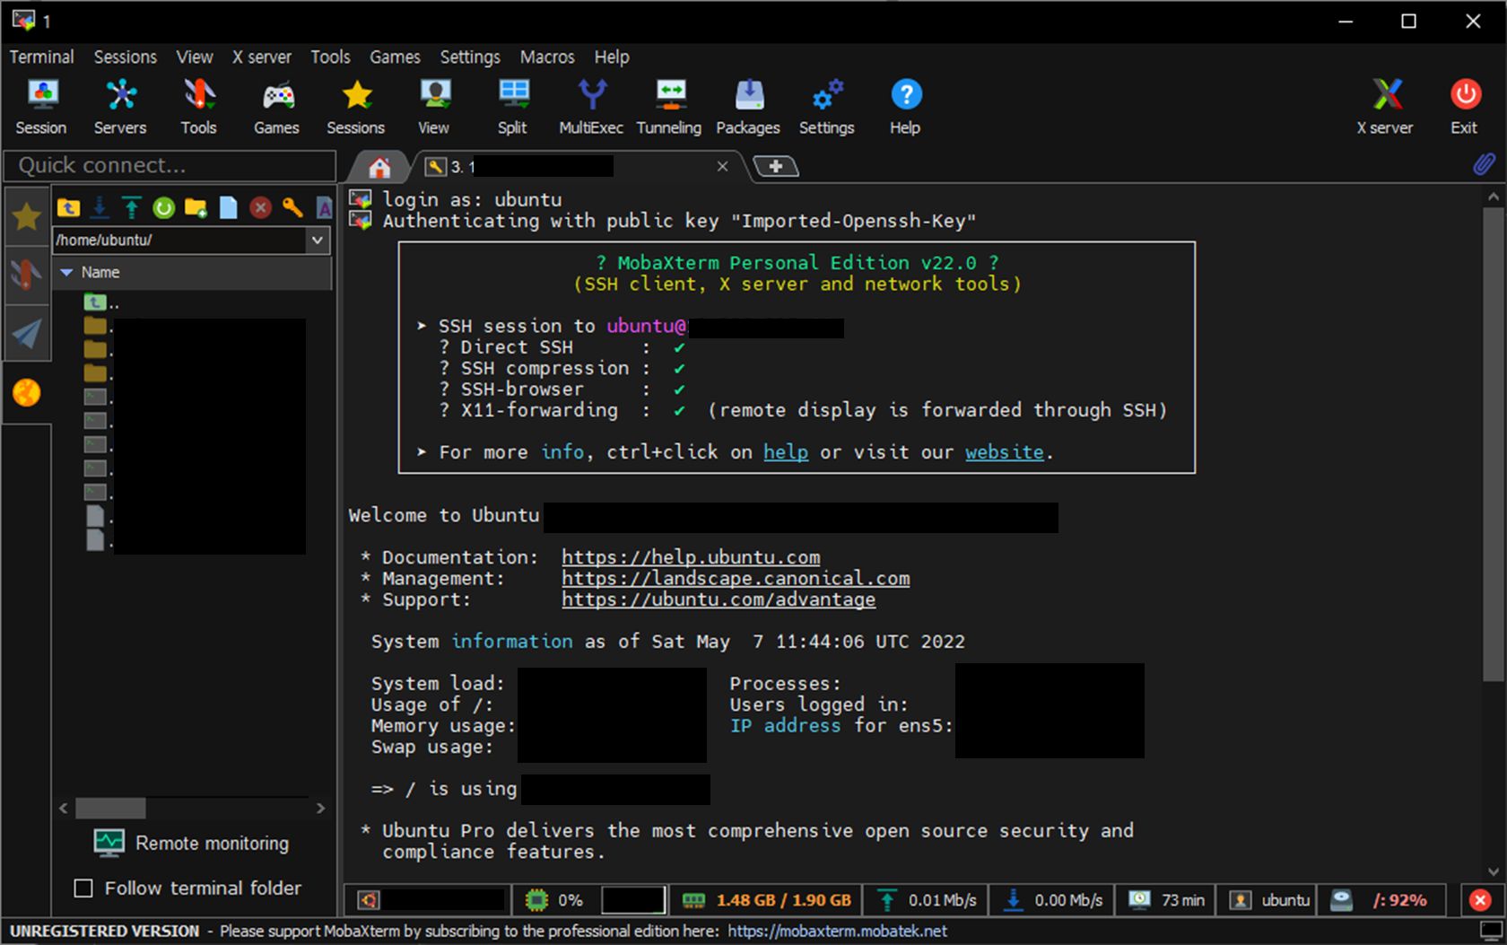Open the Help menu
The height and width of the screenshot is (945, 1507).
tap(612, 57)
